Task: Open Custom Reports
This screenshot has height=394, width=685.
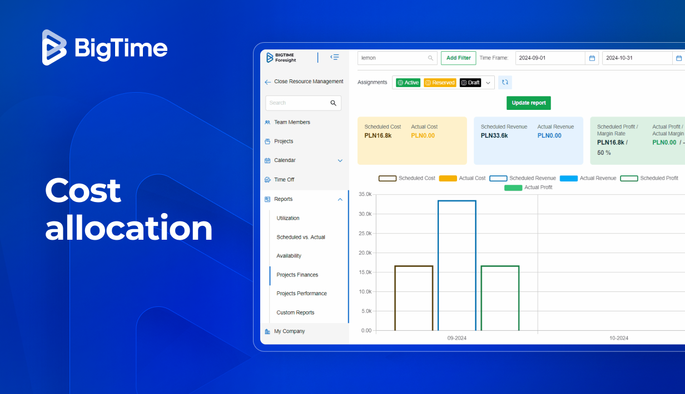Action: pos(295,312)
